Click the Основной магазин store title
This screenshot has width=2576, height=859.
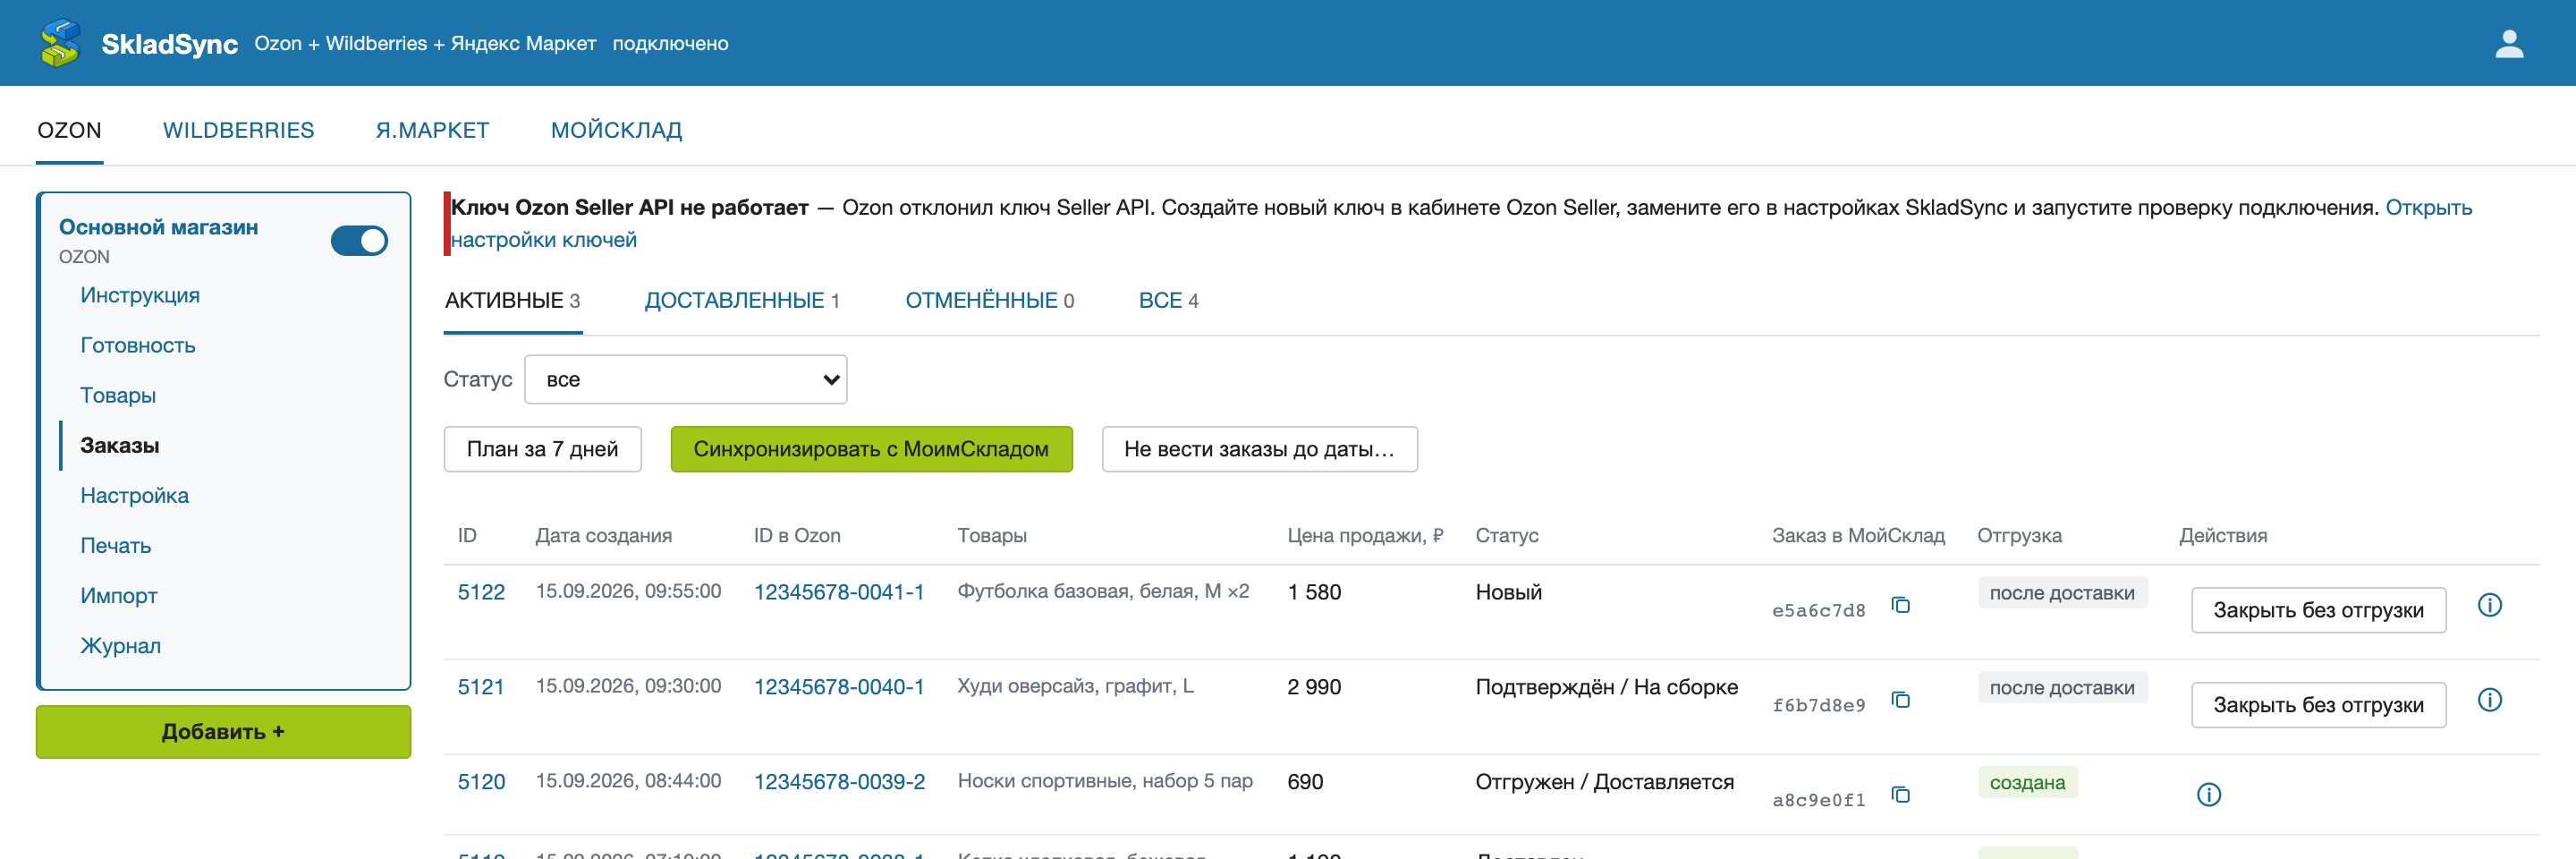(158, 228)
